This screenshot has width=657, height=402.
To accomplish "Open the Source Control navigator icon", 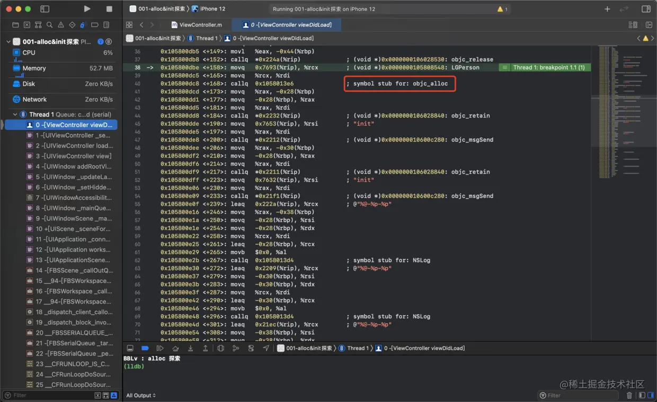I will coord(26,25).
